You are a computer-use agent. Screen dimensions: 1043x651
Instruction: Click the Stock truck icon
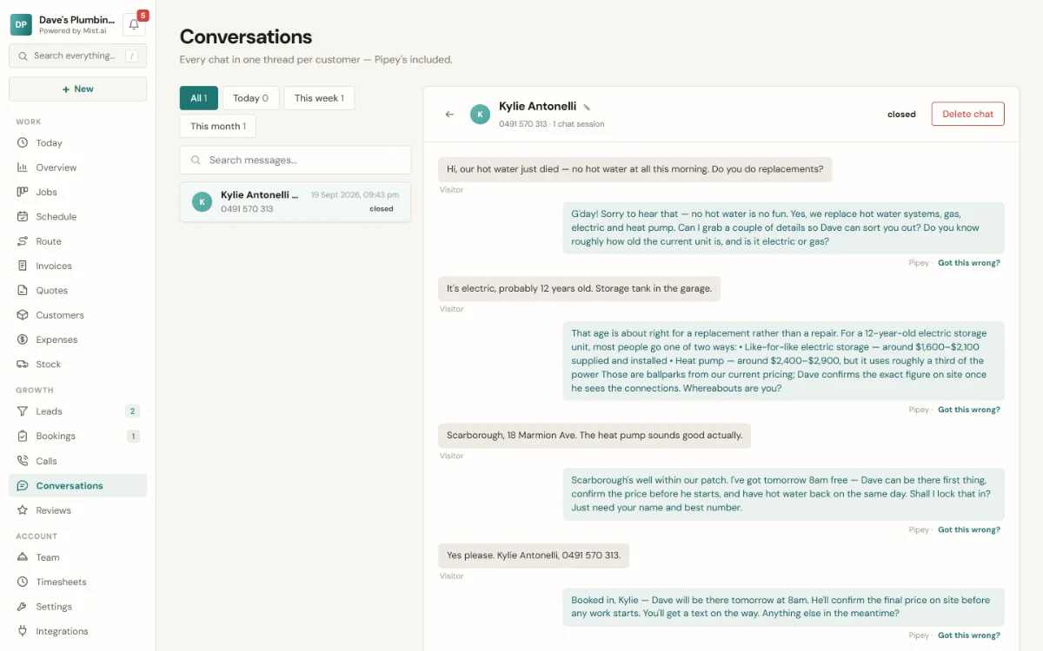tap(23, 365)
